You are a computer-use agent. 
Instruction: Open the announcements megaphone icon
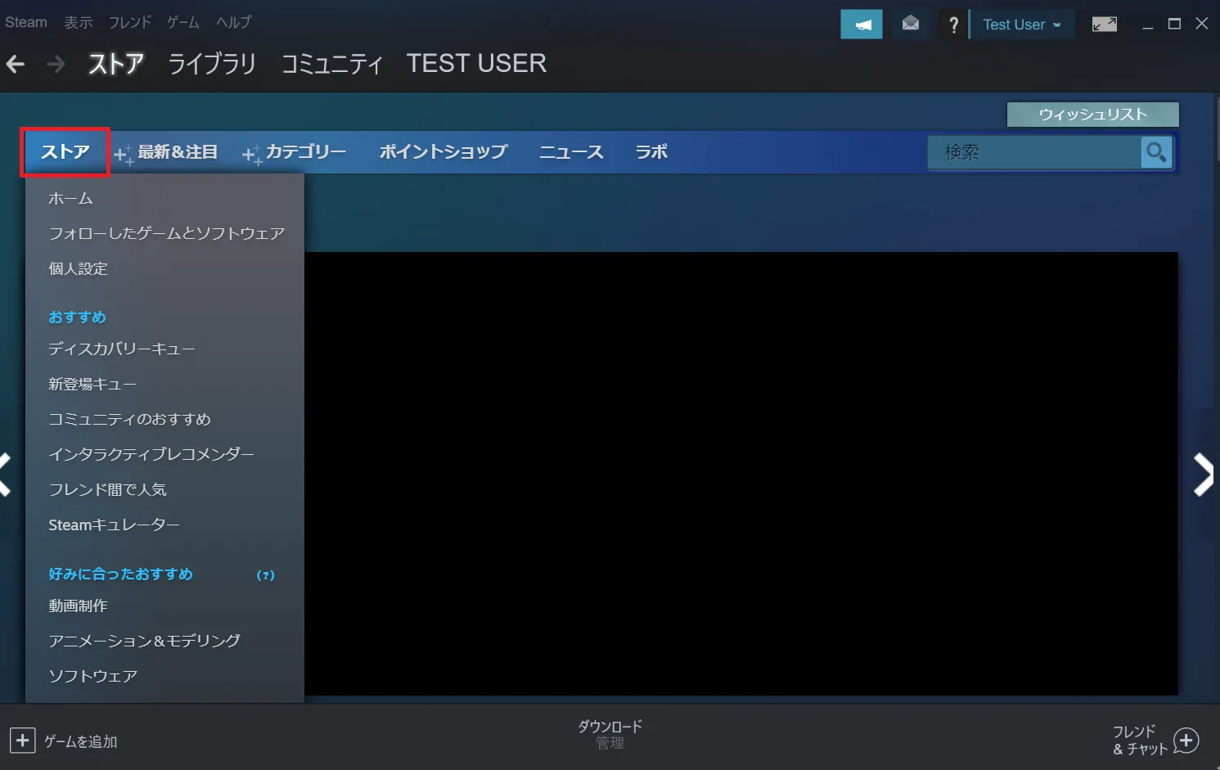click(x=862, y=25)
